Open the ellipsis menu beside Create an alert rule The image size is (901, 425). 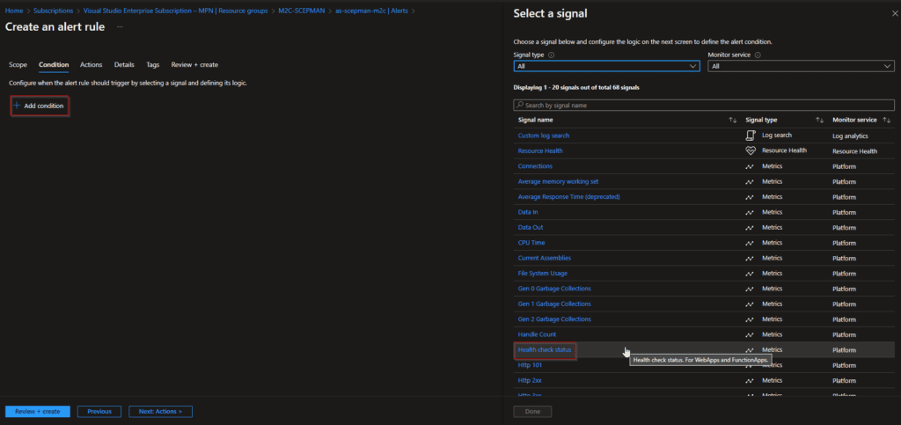pyautogui.click(x=120, y=26)
